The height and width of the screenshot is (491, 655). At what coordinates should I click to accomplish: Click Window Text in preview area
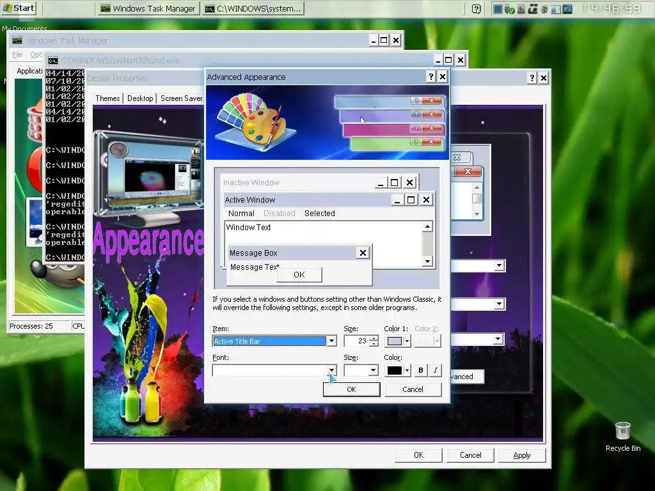(x=248, y=228)
